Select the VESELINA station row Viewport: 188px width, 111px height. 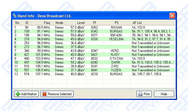pyautogui.click(x=94, y=39)
